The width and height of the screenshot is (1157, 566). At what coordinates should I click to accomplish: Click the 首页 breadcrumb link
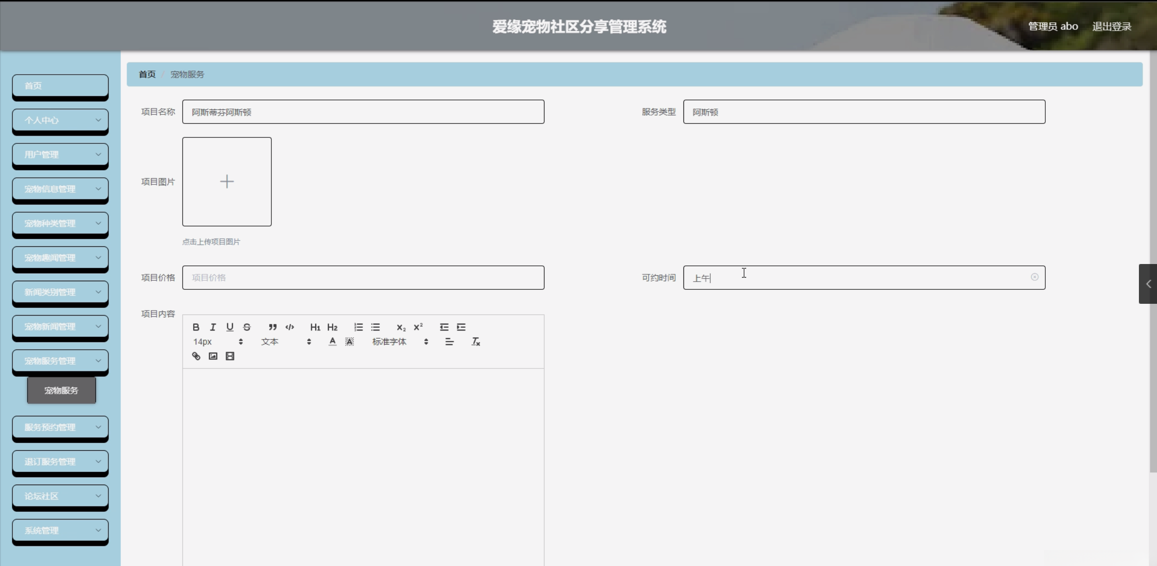(x=147, y=75)
